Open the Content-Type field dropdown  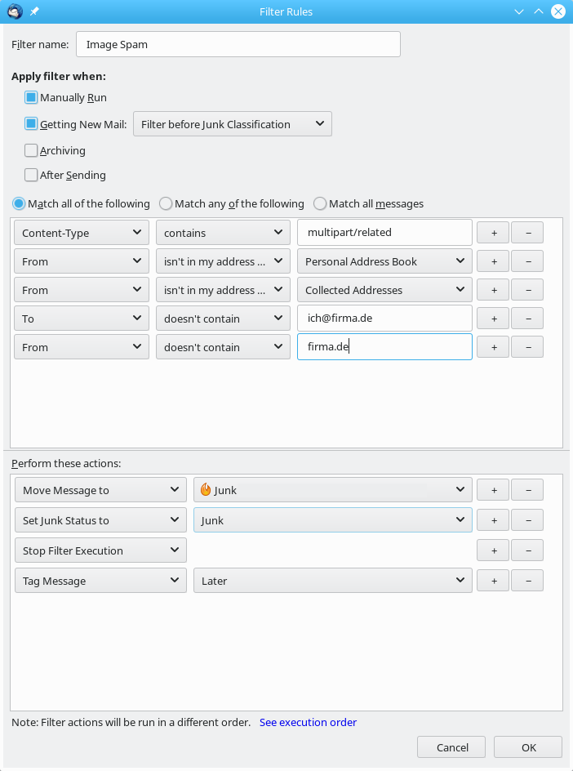click(82, 233)
